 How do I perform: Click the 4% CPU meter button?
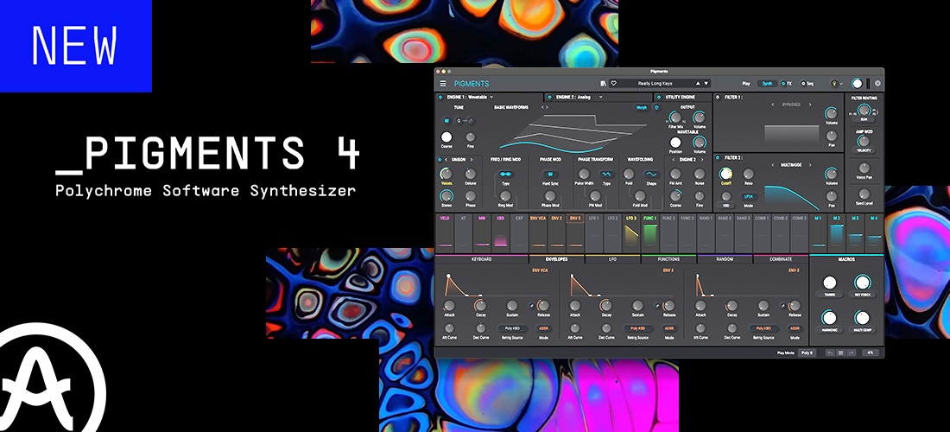pos(870,353)
